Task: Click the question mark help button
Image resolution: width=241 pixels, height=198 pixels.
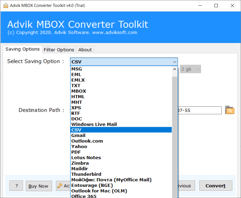Action: pyautogui.click(x=16, y=186)
